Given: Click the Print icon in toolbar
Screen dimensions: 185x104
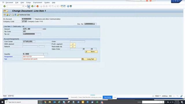Looking at the screenshot, I should tap(41, 6).
